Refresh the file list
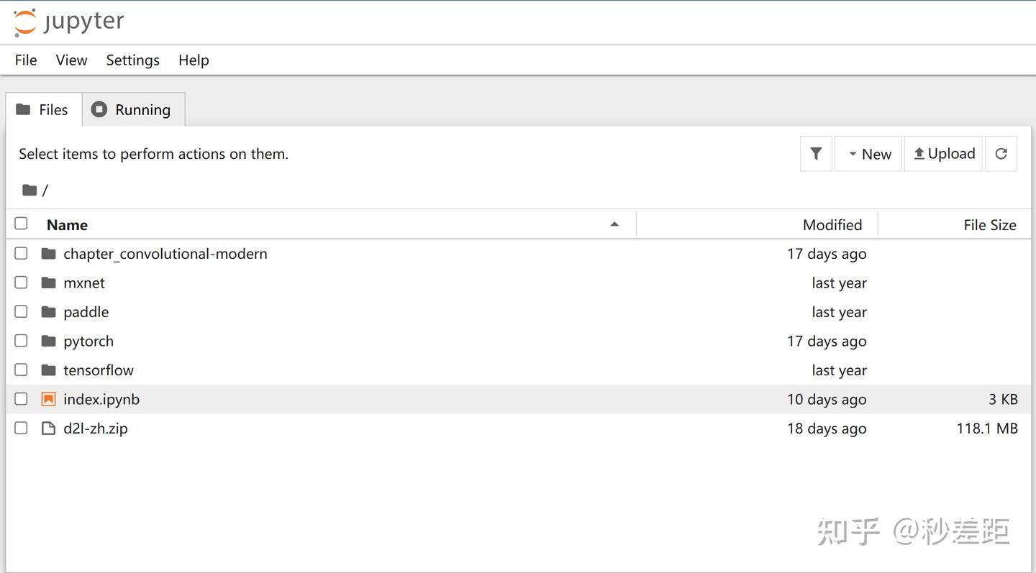Viewport: 1036px width, 573px height. pyautogui.click(x=1001, y=154)
